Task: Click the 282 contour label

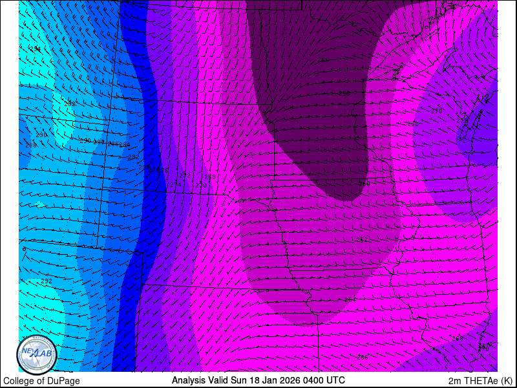Action: (134, 157)
